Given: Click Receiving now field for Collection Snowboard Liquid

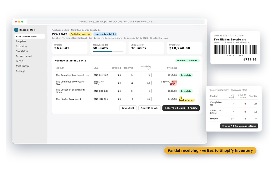Looking at the screenshot, I should [x=146, y=91].
